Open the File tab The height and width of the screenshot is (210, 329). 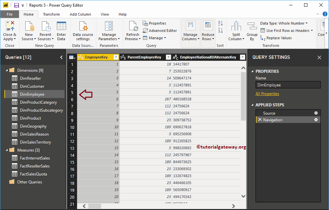click(10, 14)
